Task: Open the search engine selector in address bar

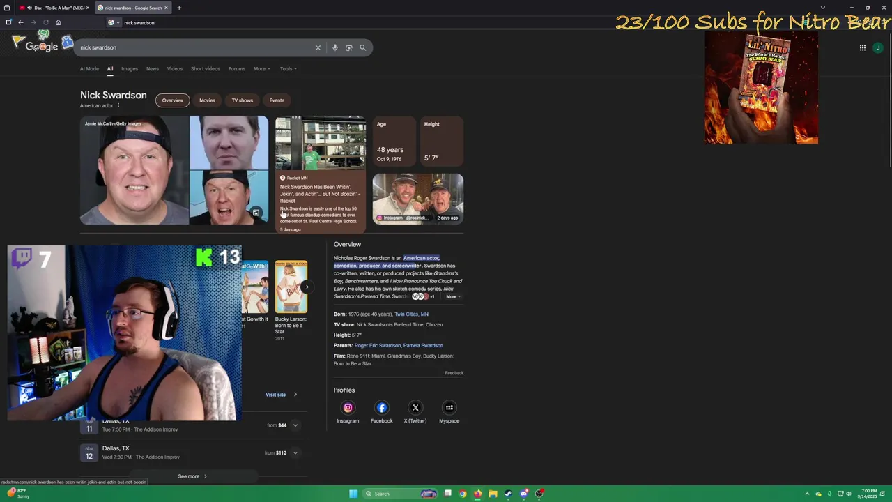Action: coord(114,22)
